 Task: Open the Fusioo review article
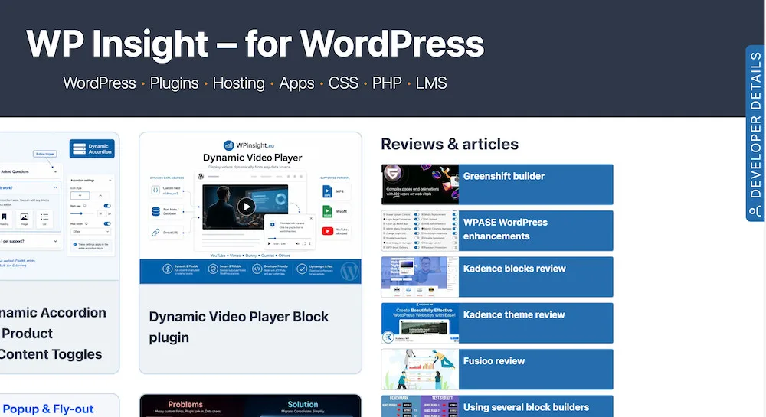494,361
